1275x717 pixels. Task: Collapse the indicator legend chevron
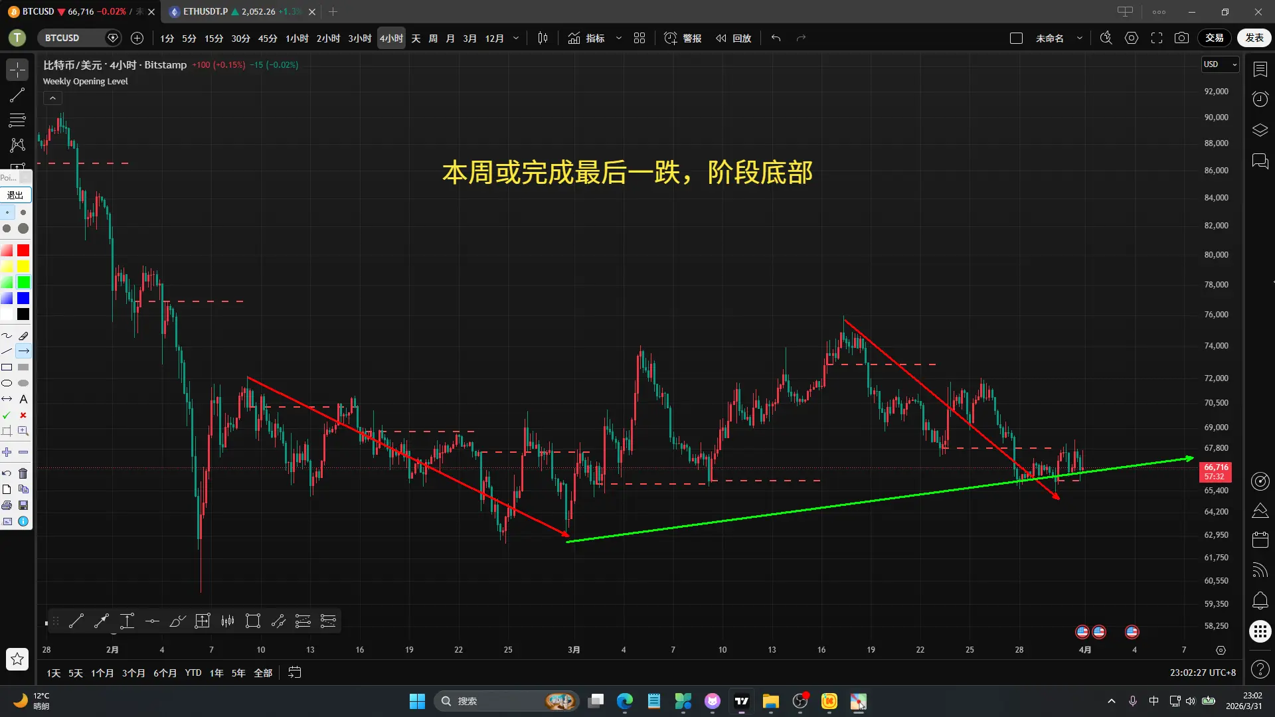(x=52, y=98)
